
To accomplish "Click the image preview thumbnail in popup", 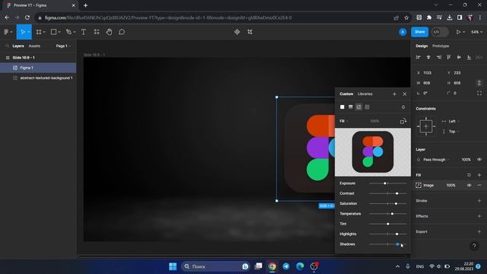I will [373, 152].
